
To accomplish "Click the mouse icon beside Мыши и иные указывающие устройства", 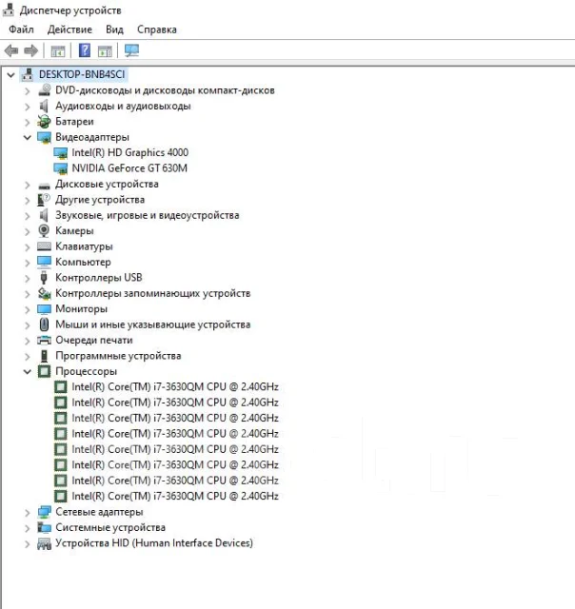I will tap(44, 324).
